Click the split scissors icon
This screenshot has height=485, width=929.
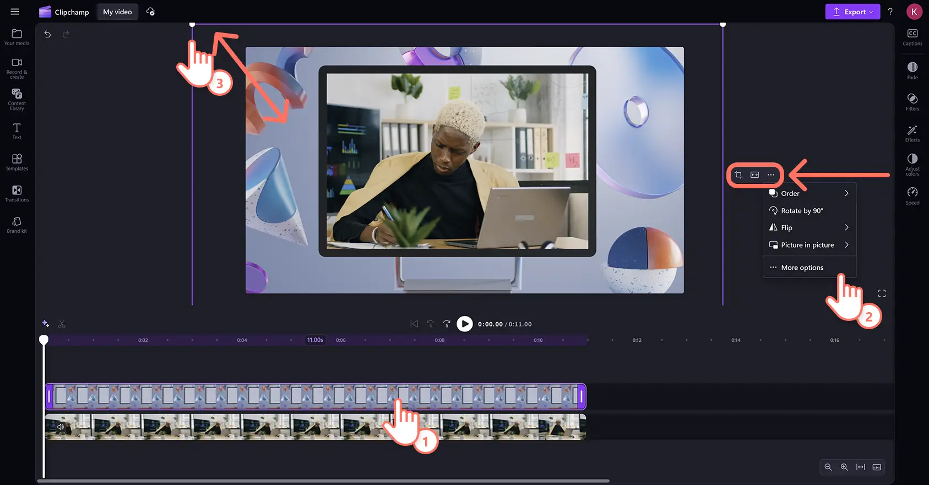pyautogui.click(x=62, y=324)
